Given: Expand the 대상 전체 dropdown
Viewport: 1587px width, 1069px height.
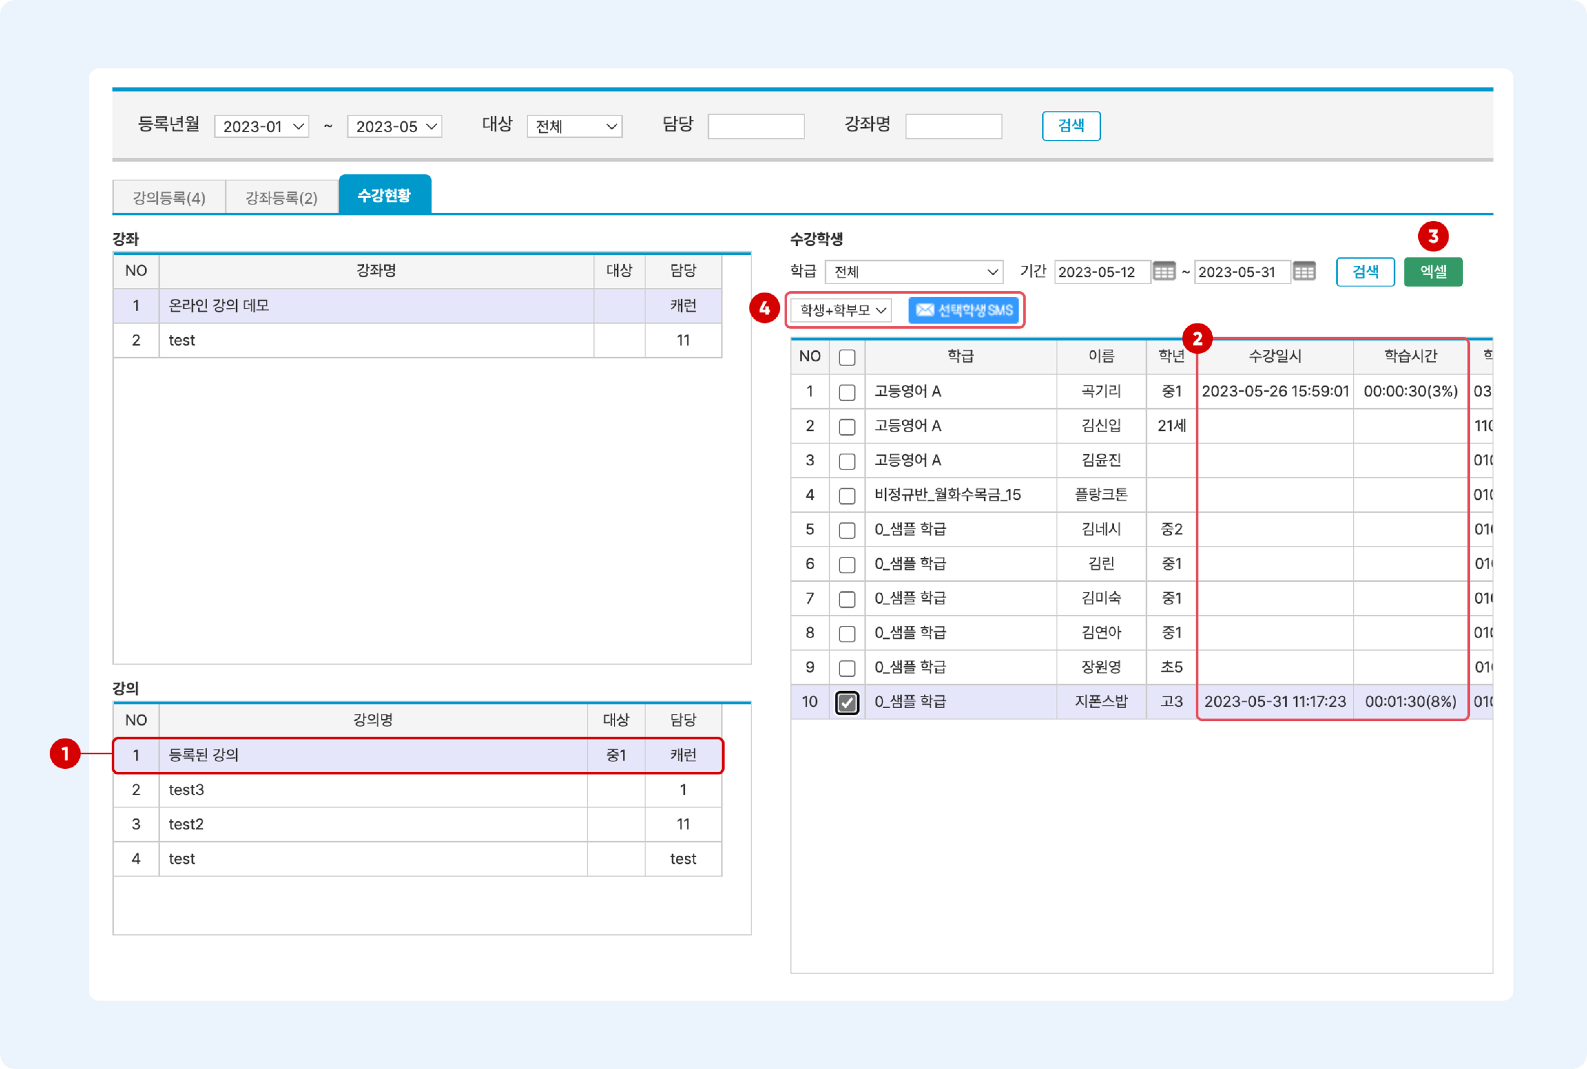Looking at the screenshot, I should 574,126.
